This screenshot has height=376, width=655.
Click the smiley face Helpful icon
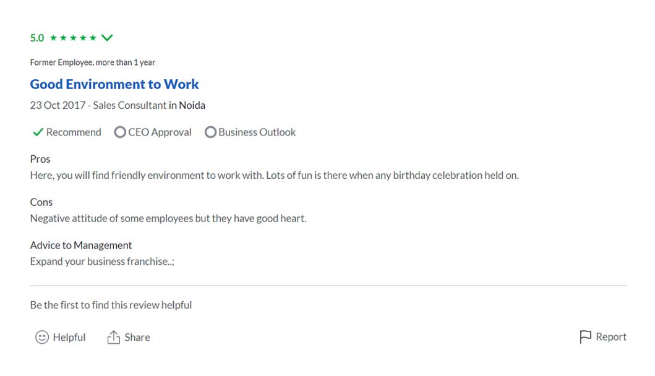(x=42, y=337)
